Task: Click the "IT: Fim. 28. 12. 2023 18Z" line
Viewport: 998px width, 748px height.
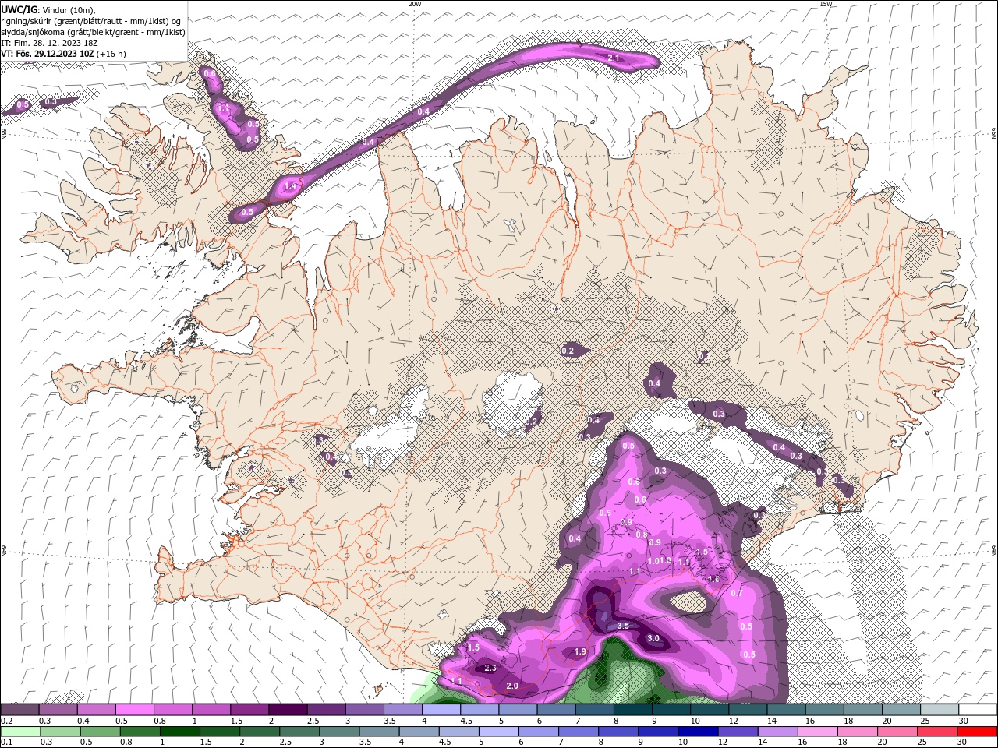Action: [49, 43]
